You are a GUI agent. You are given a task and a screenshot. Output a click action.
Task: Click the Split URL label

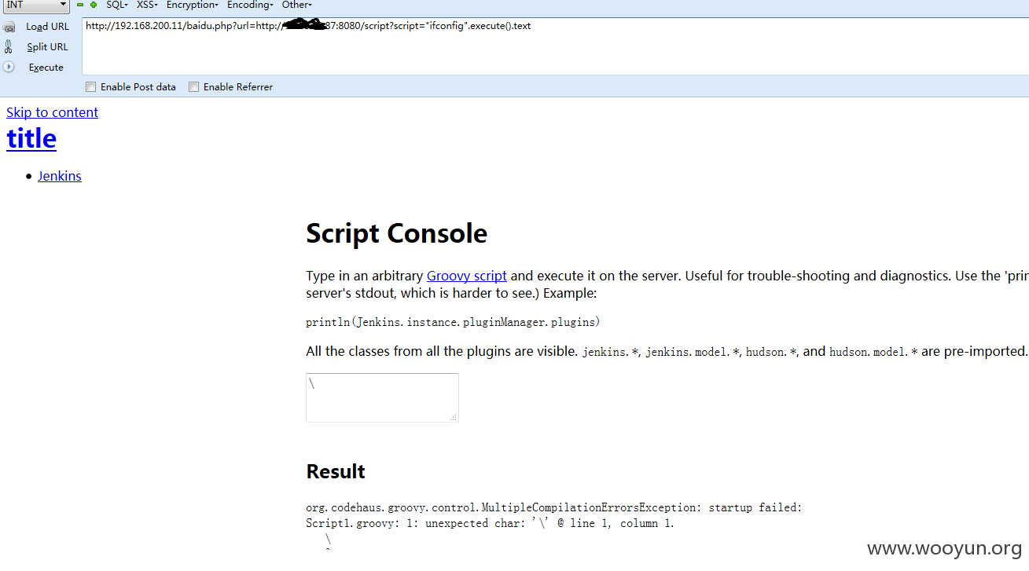[47, 47]
